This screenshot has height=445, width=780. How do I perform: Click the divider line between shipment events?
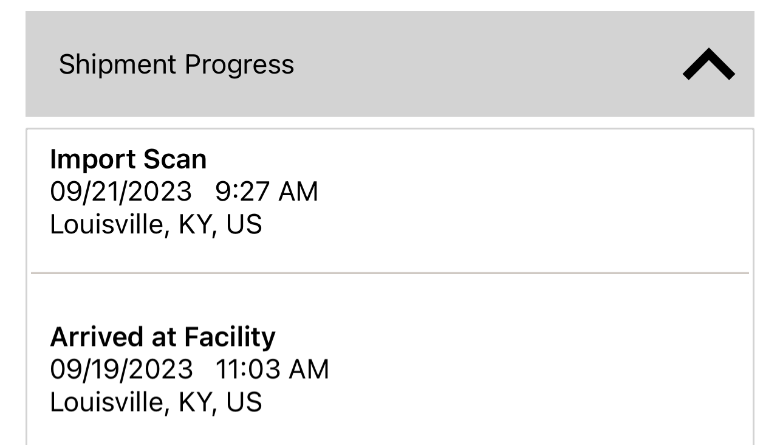[x=390, y=273]
